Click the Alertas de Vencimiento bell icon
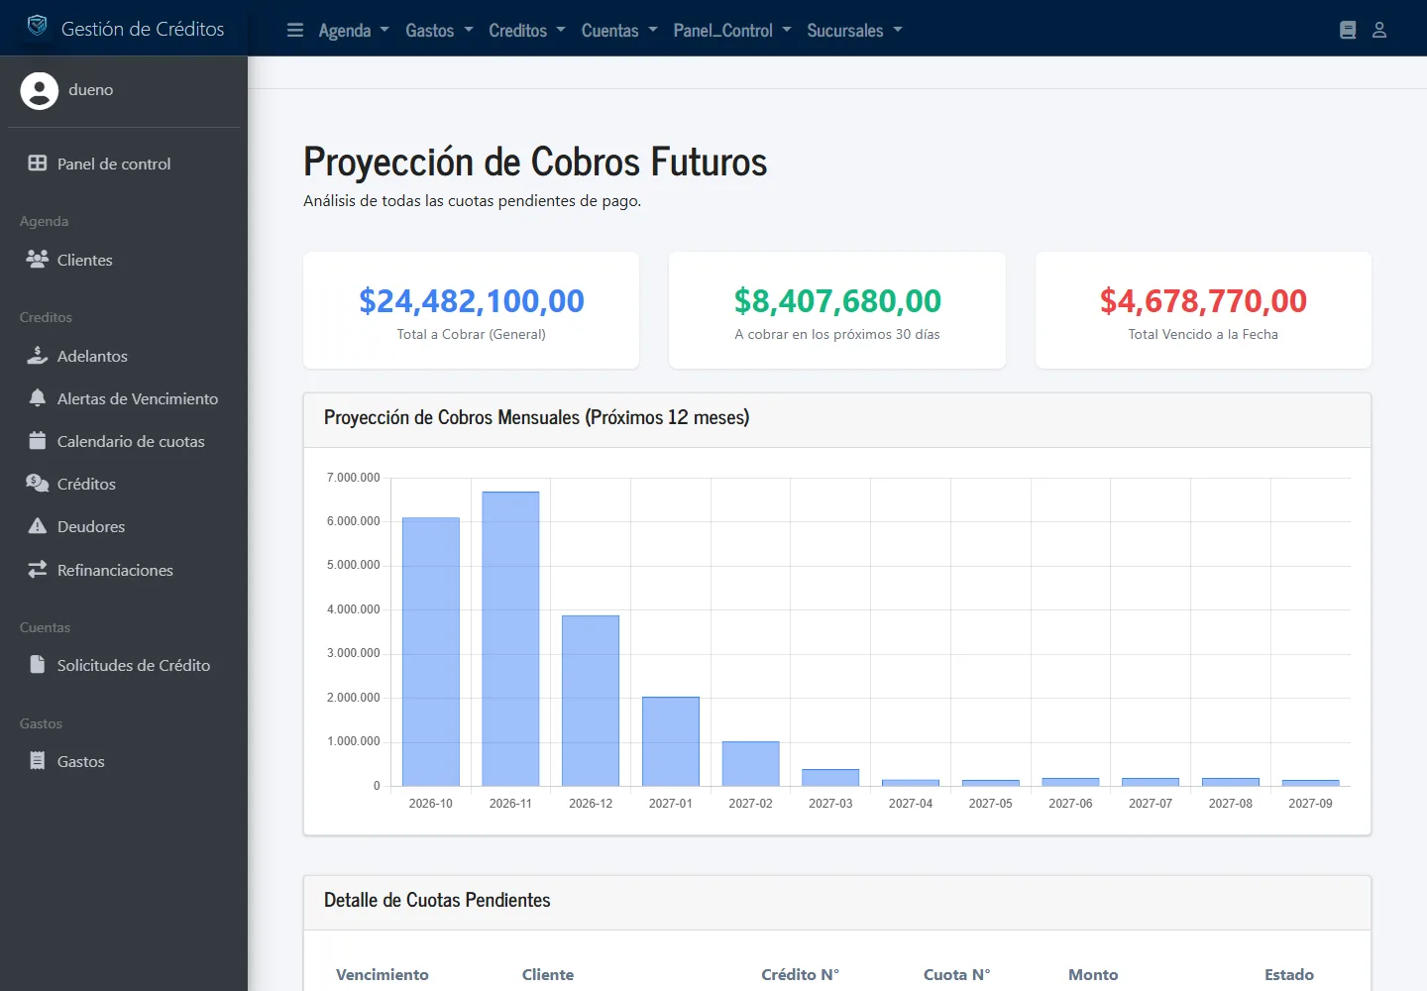Screen dimensions: 1427x991 point(38,398)
